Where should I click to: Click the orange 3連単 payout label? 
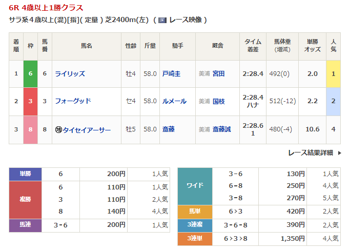coord(195,238)
